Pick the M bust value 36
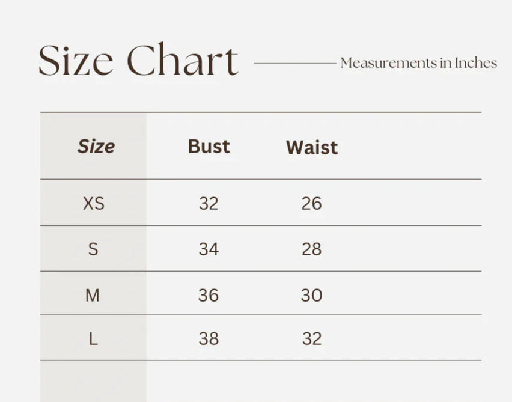This screenshot has height=402, width=512. (x=209, y=295)
